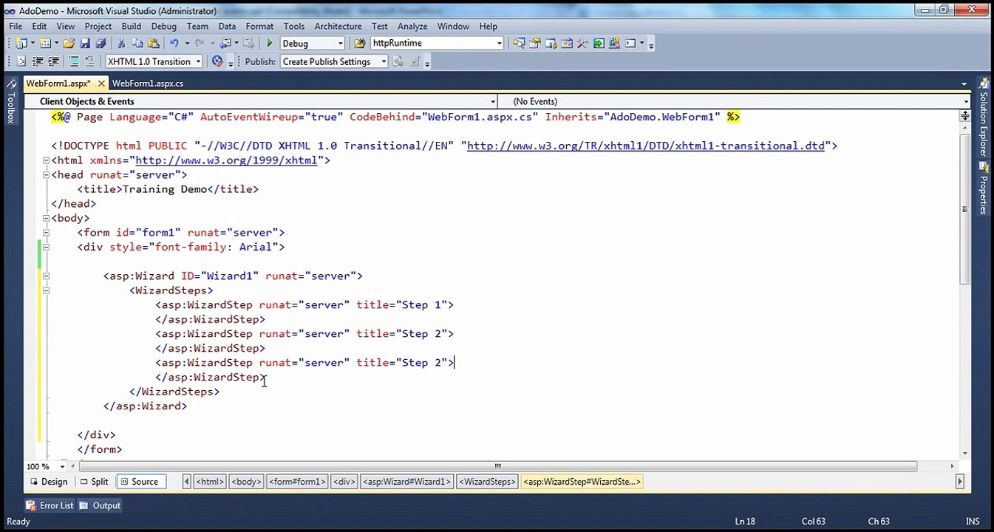Uncomment selected lines icon
The width and height of the screenshot is (994, 532).
(x=89, y=62)
